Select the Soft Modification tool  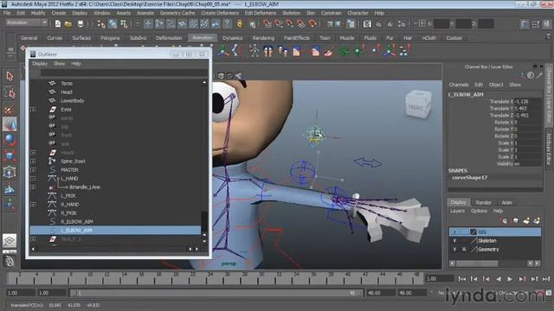point(10,189)
